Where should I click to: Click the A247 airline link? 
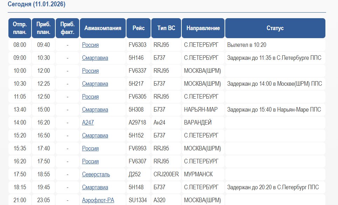[x=88, y=122]
